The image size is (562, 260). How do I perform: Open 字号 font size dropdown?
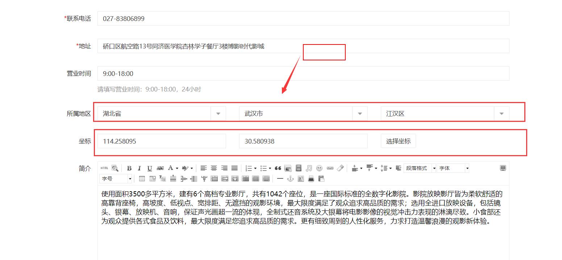coord(116,179)
